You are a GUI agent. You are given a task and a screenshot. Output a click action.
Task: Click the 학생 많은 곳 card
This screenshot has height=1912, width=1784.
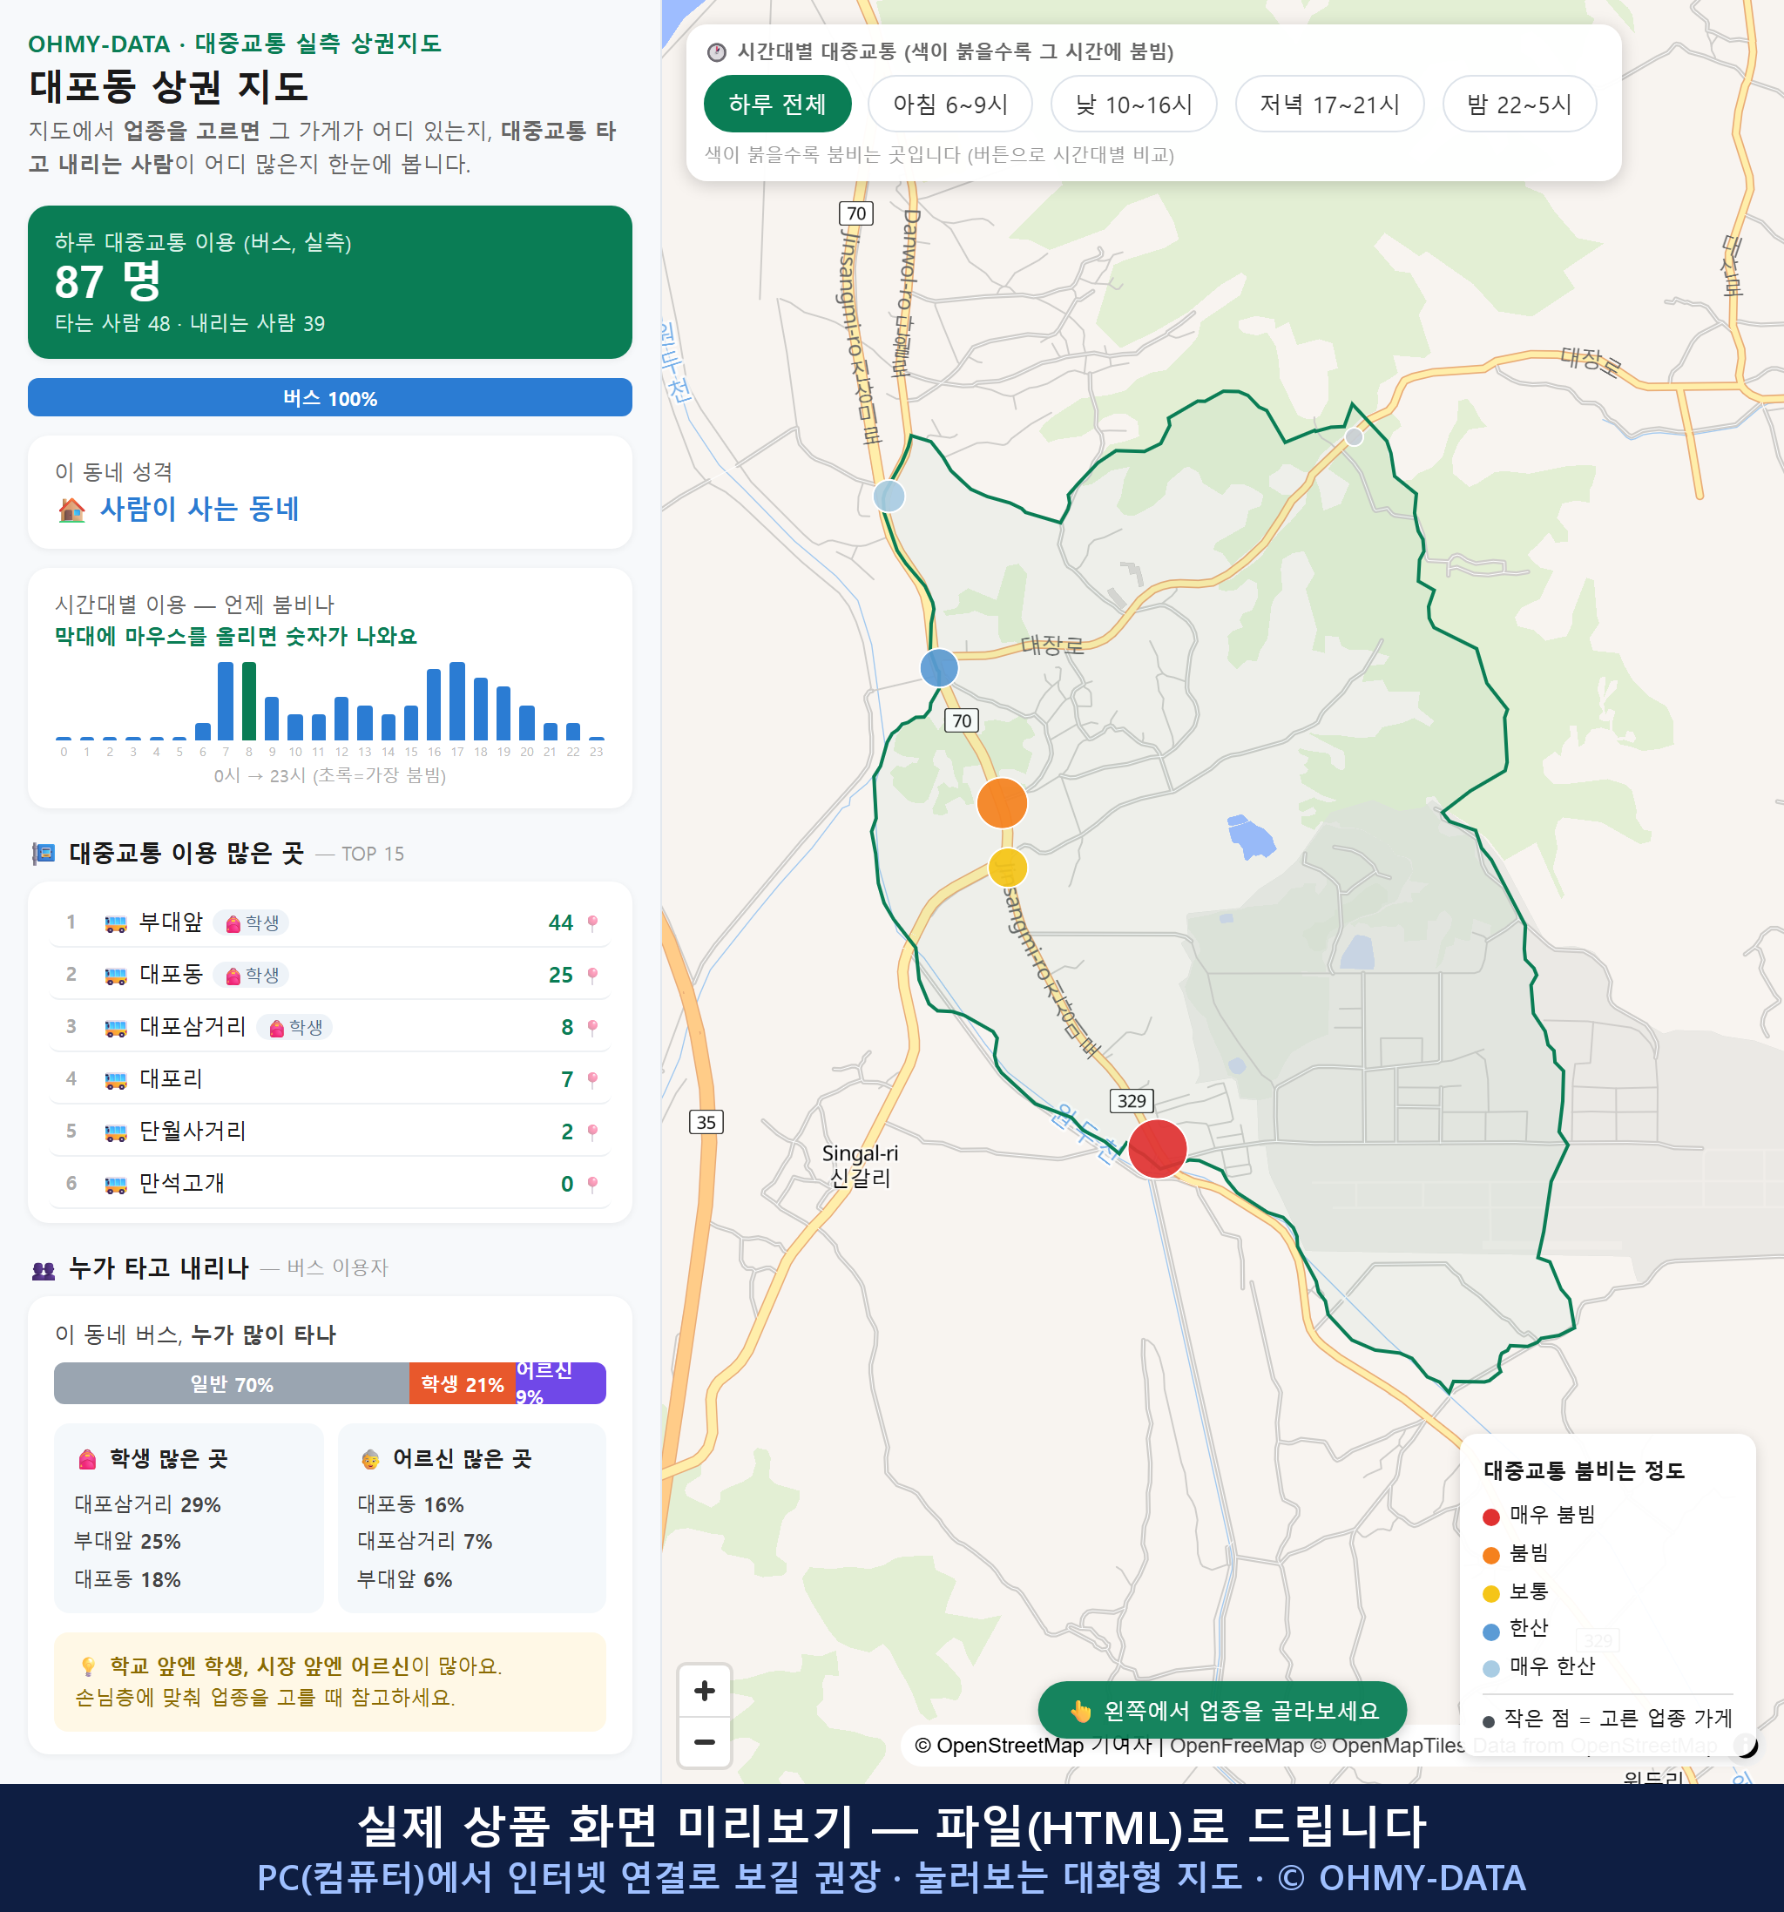point(188,1517)
